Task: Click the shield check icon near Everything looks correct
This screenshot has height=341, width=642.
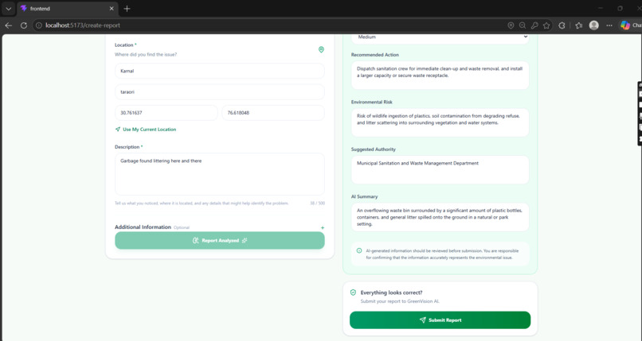Action: point(353,293)
